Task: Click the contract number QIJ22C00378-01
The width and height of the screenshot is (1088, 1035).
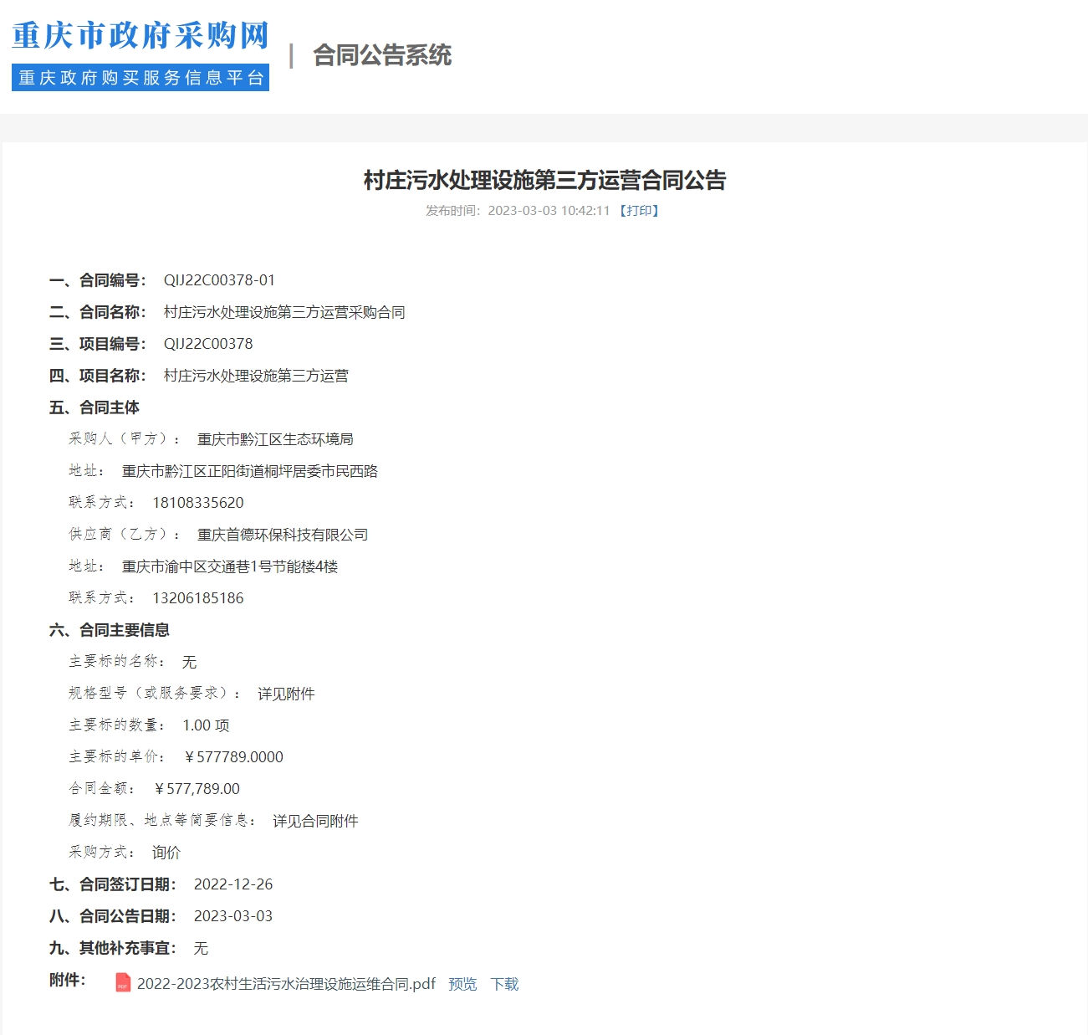Action: point(219,280)
